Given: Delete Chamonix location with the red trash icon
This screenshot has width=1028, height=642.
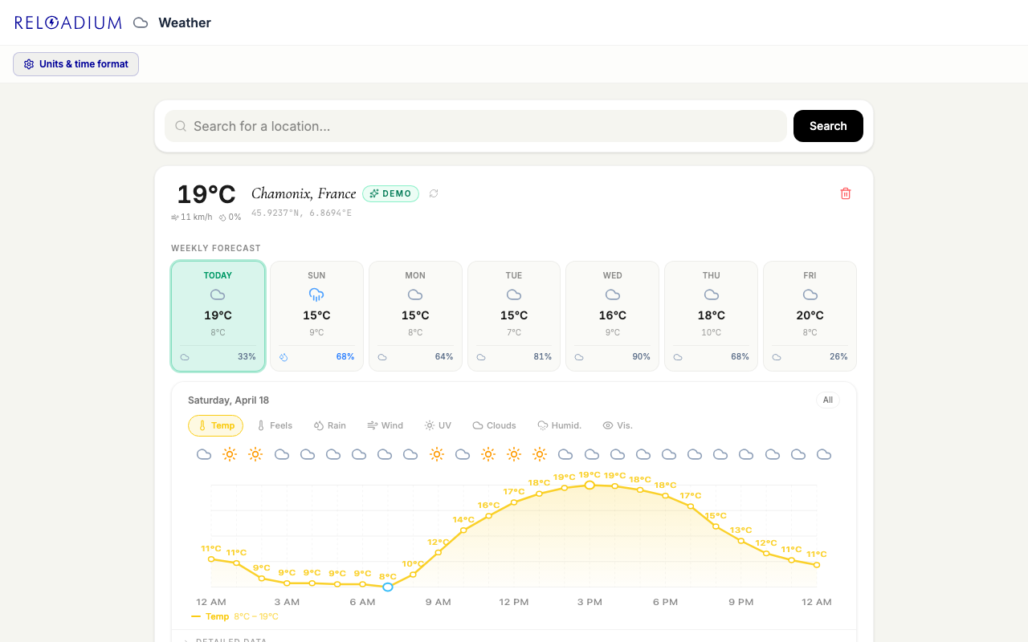Looking at the screenshot, I should [845, 193].
